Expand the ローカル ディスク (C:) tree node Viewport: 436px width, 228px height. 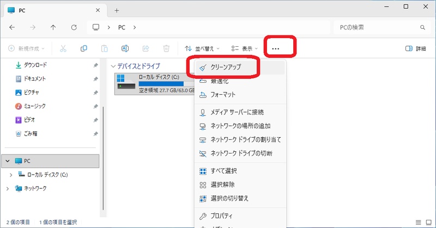tap(11, 175)
